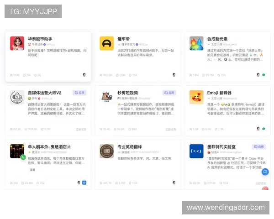Click the Emoji 翻译器 heart-face avatar
Screen dimensions: 274x219
(196, 97)
